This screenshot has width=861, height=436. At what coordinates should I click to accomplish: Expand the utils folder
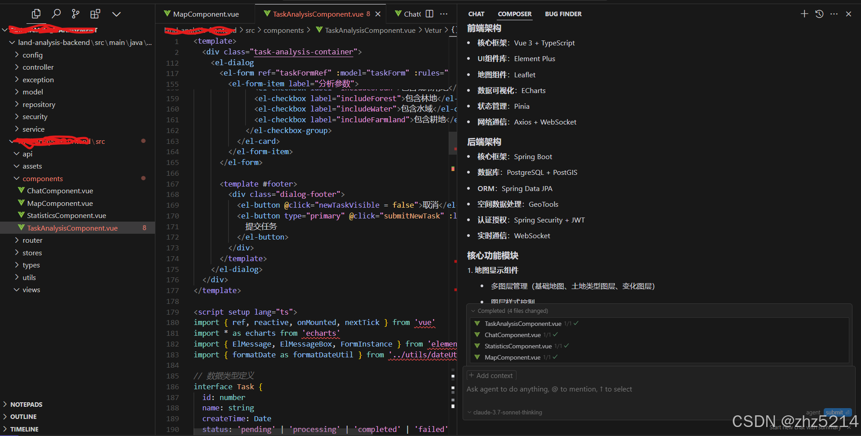tap(29, 277)
